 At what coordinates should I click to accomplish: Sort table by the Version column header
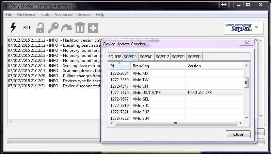214,66
